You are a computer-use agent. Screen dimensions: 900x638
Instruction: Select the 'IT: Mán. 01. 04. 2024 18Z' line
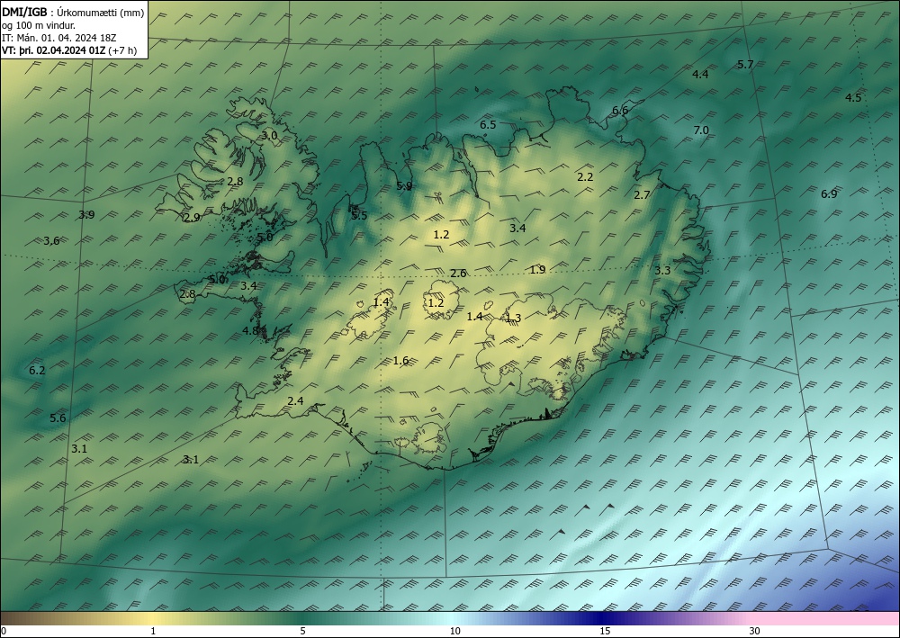(x=59, y=37)
